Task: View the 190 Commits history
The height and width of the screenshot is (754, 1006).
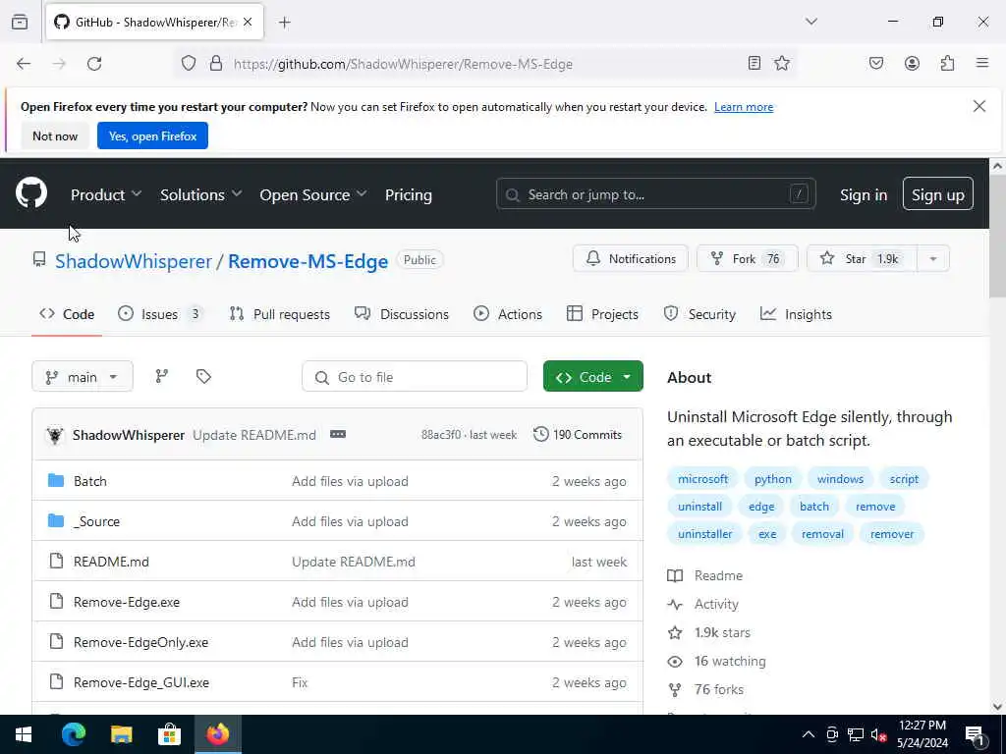Action: pos(578,435)
